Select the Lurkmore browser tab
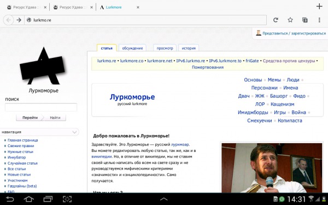Viewport: 328px width, 205px height. [x=114, y=7]
